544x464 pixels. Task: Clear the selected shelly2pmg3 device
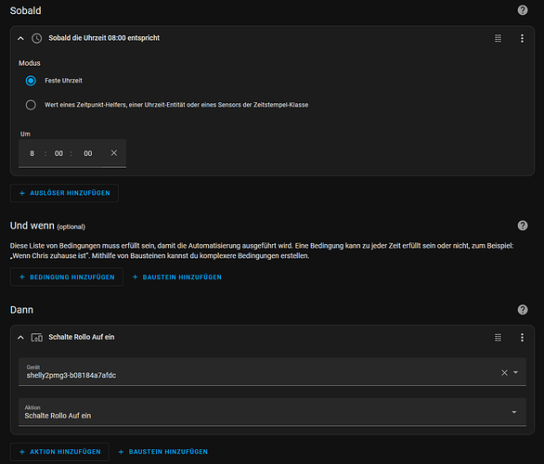504,372
